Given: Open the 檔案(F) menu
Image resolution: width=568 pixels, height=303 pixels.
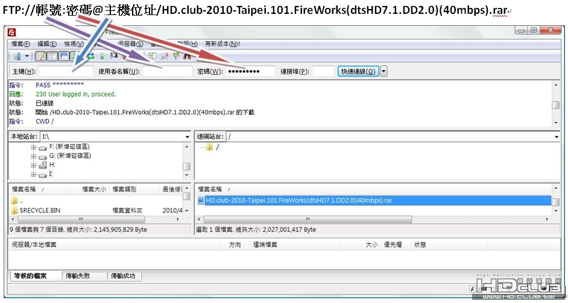Looking at the screenshot, I should click(21, 44).
